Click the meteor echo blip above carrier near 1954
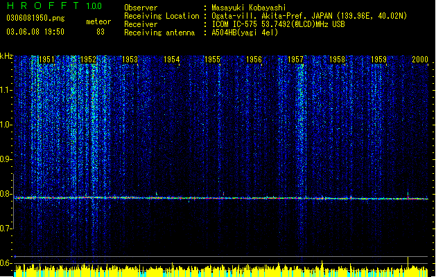436x277 pixels. pos(157,194)
